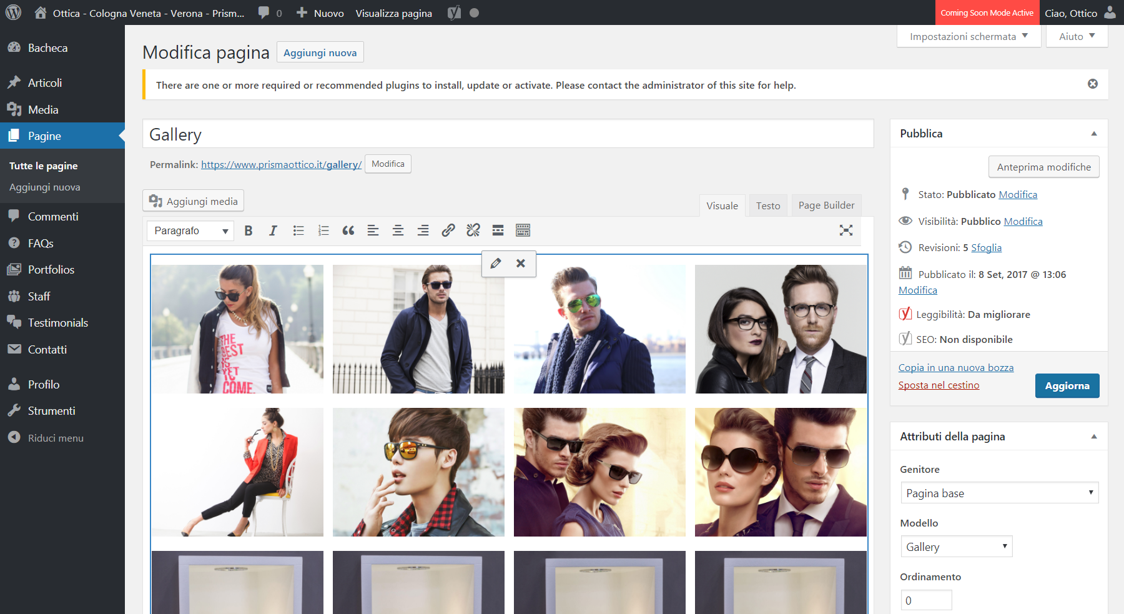Image resolution: width=1124 pixels, height=614 pixels.
Task: Dismiss the required plugins notice
Action: (1092, 84)
